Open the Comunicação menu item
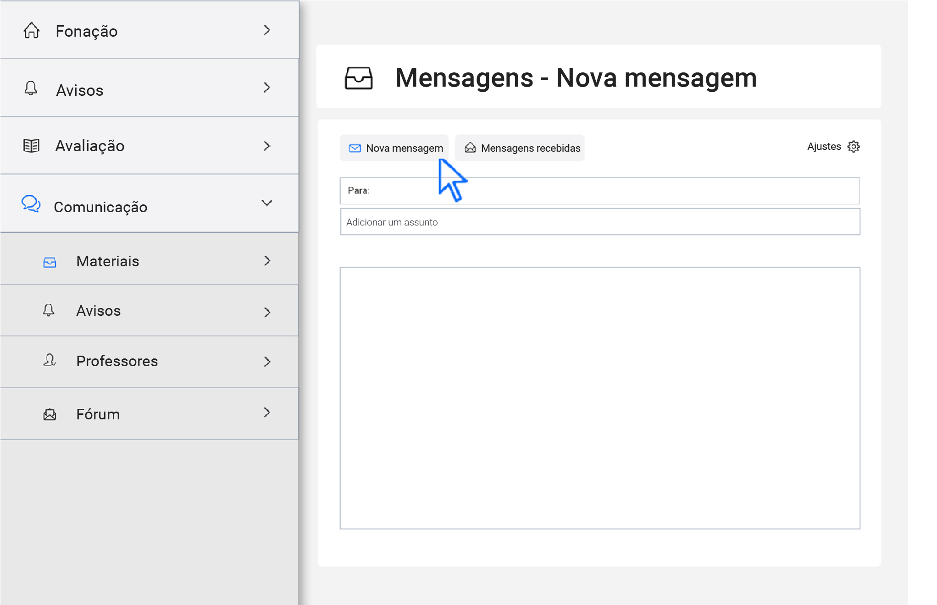Image resolution: width=937 pixels, height=605 pixels. 150,203
